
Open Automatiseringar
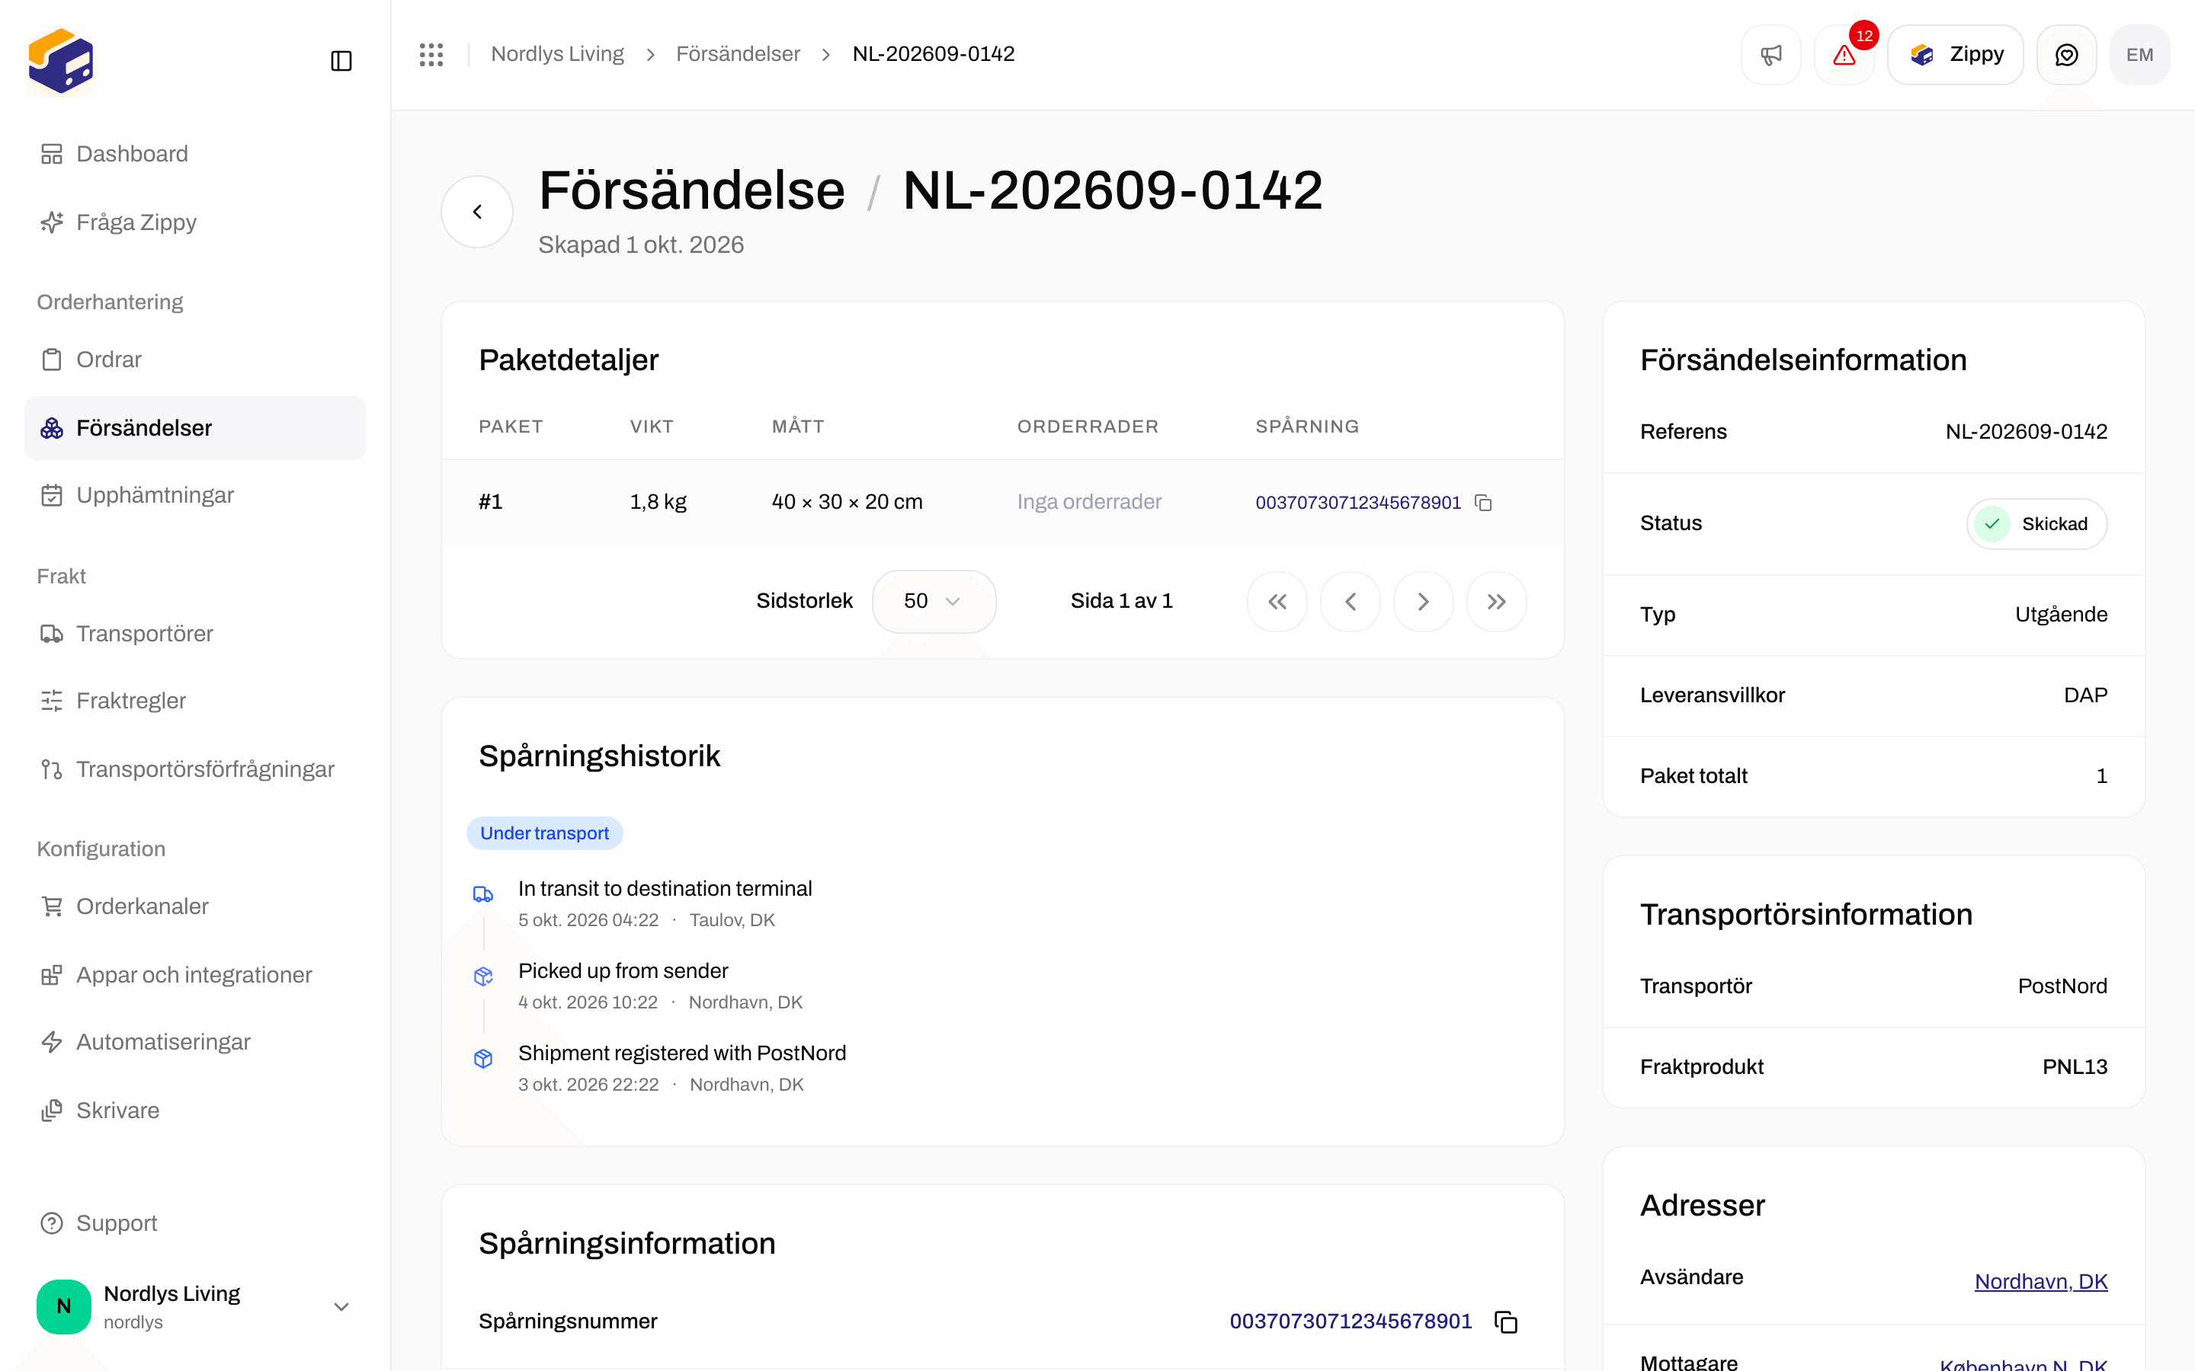195,1042
